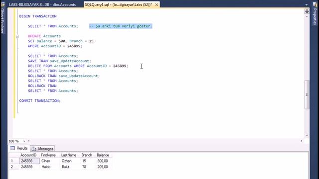Select cell 245899 in results grid
Viewport: 319px width, 179px height.
(29, 167)
